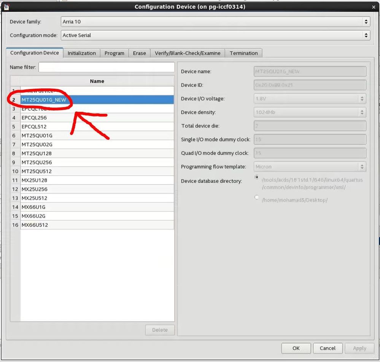Select the EPCQL256 row

coord(97,118)
